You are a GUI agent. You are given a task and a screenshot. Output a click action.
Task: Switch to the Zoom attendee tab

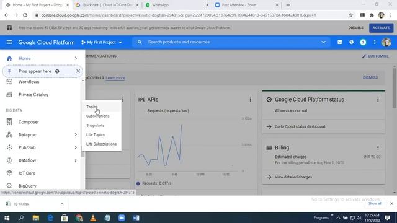pos(247,5)
